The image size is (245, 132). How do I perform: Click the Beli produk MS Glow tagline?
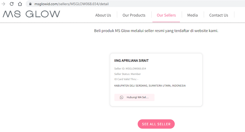tap(156, 31)
